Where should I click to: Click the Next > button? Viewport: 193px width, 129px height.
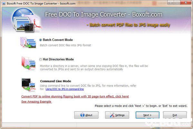[x=147, y=115]
